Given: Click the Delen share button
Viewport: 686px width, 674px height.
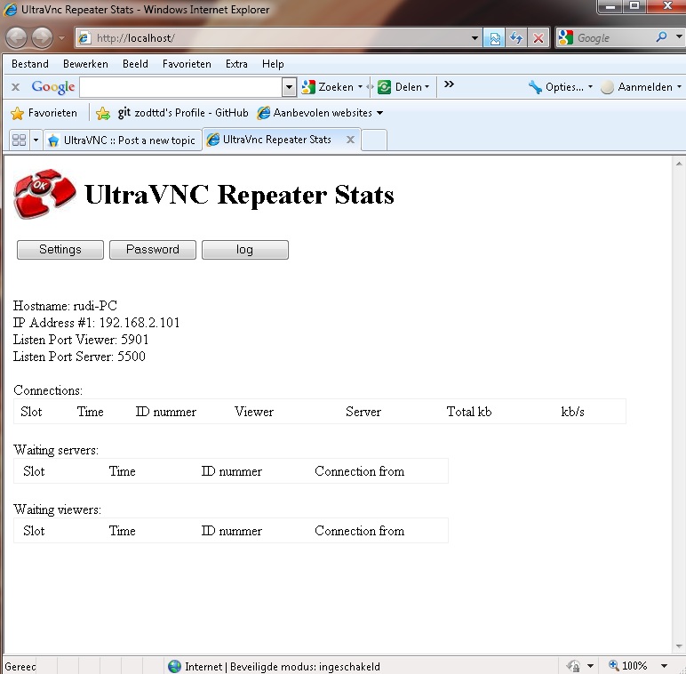Looking at the screenshot, I should [400, 86].
